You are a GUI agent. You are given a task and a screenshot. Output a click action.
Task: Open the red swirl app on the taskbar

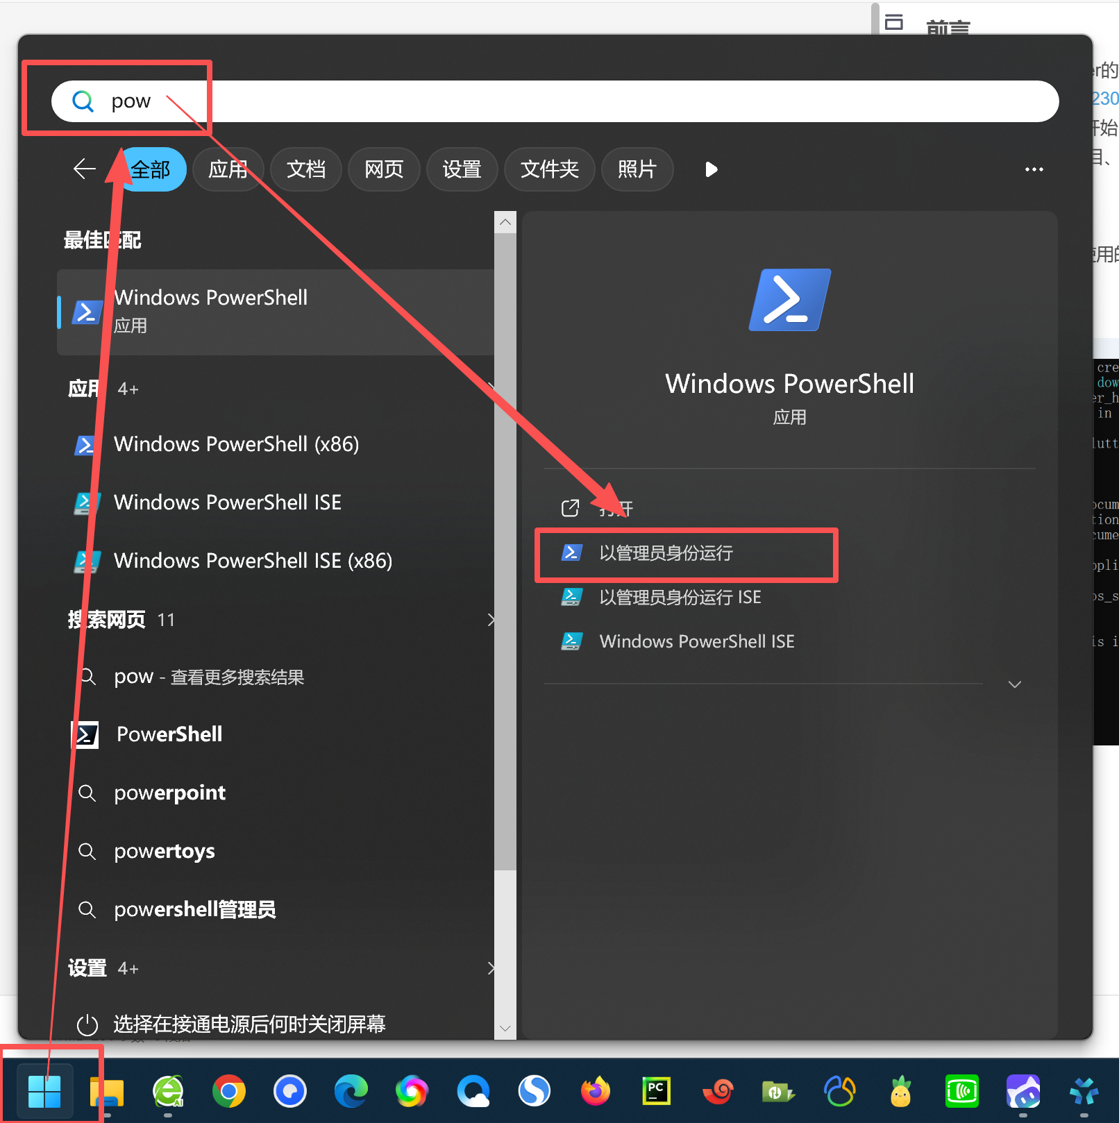(x=718, y=1092)
